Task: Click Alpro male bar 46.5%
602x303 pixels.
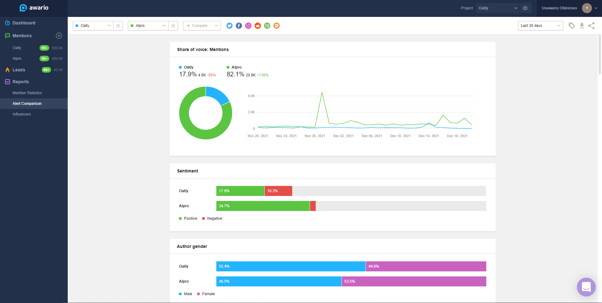Action: click(279, 281)
